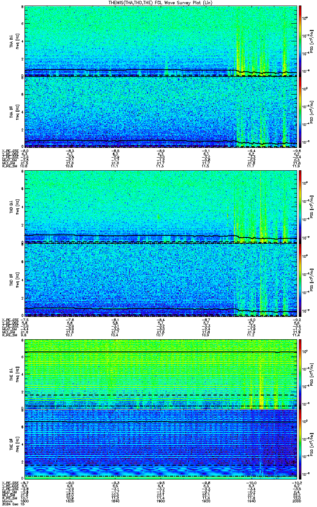Click the 1840 time tick label
The image size is (317, 507).
click(x=115, y=501)
